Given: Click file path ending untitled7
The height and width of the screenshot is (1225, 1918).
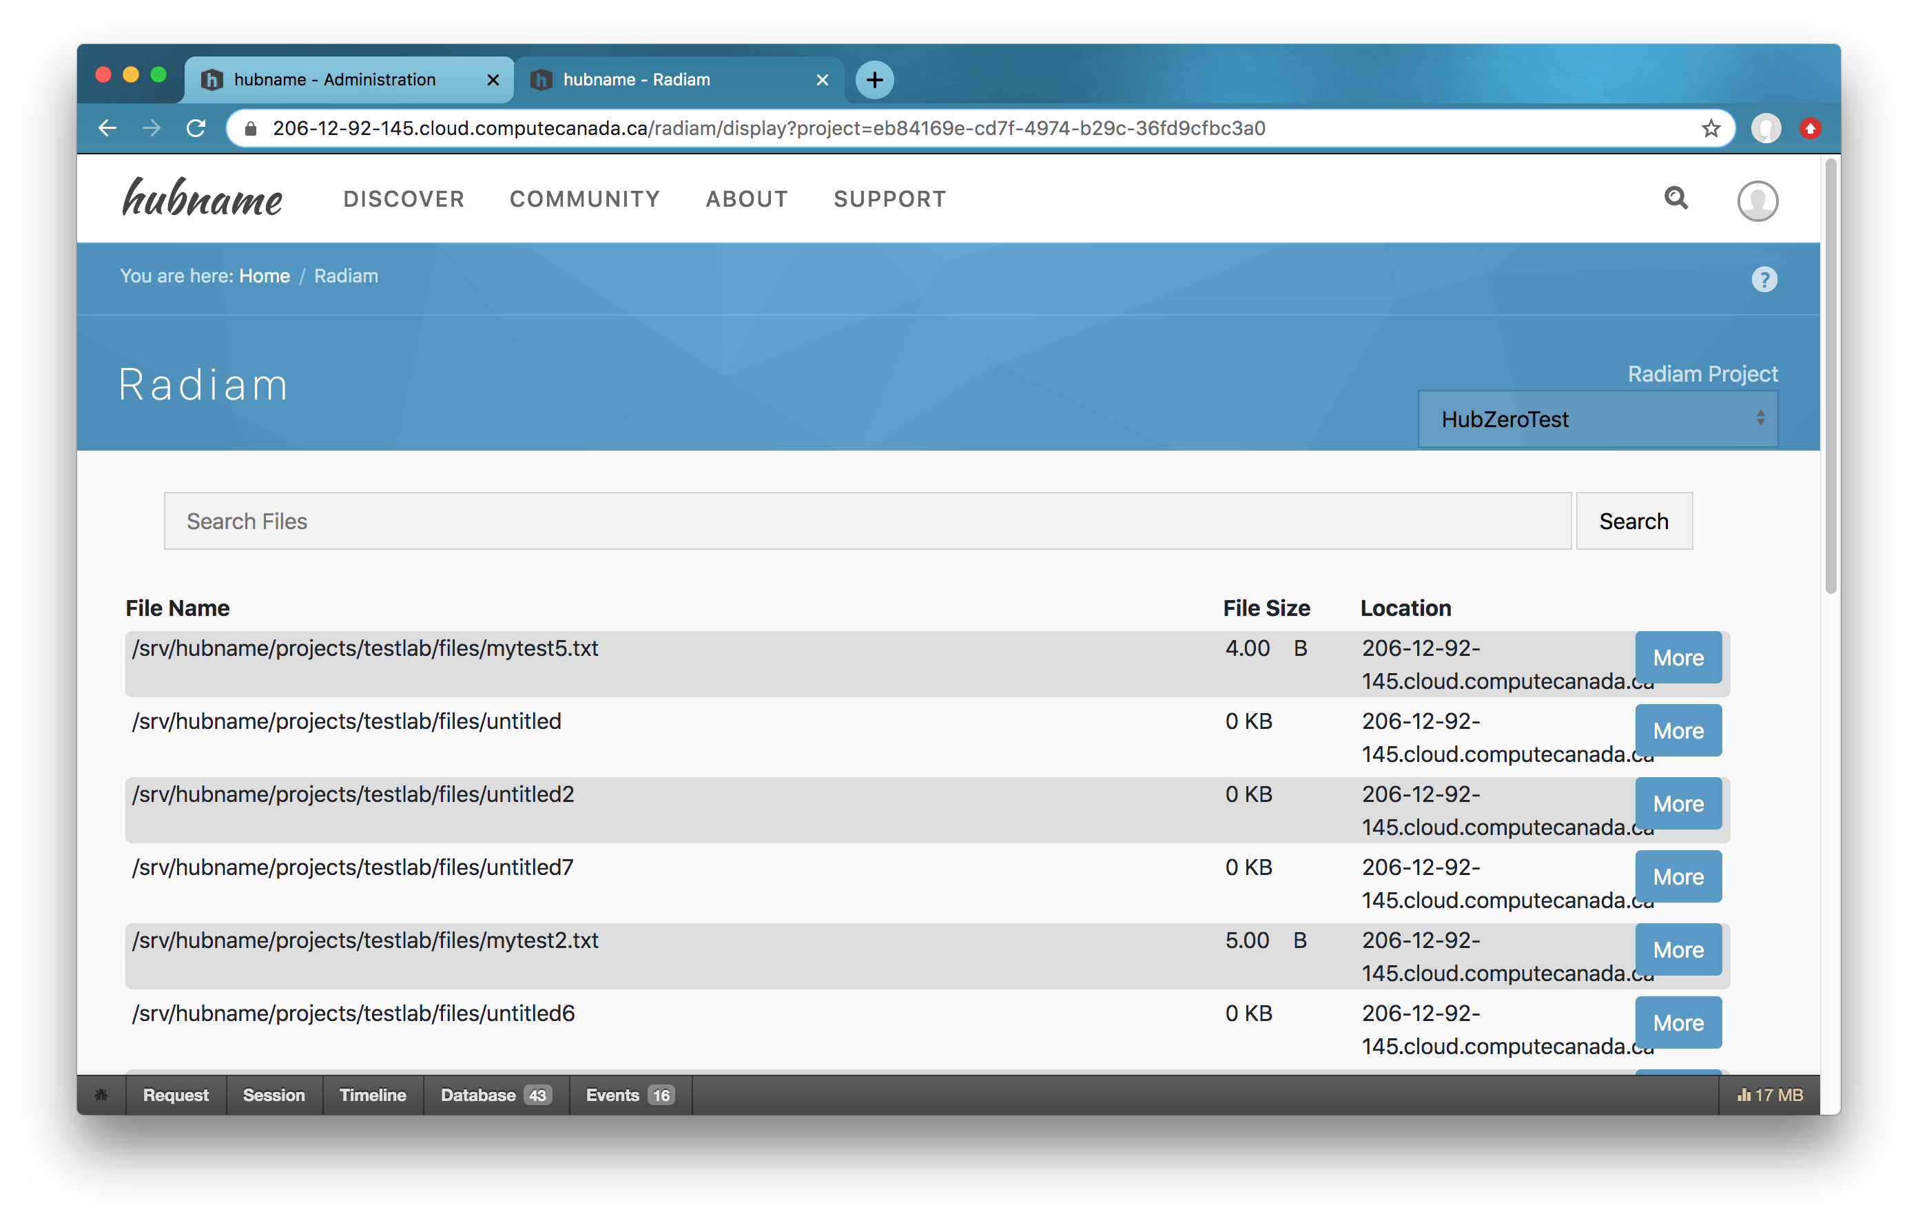Looking at the screenshot, I should click(353, 867).
